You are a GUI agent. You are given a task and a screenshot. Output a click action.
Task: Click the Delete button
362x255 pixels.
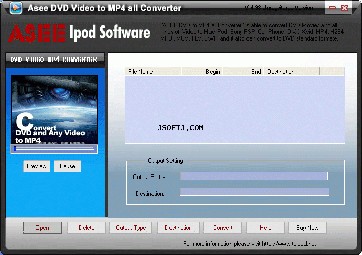[87, 228]
